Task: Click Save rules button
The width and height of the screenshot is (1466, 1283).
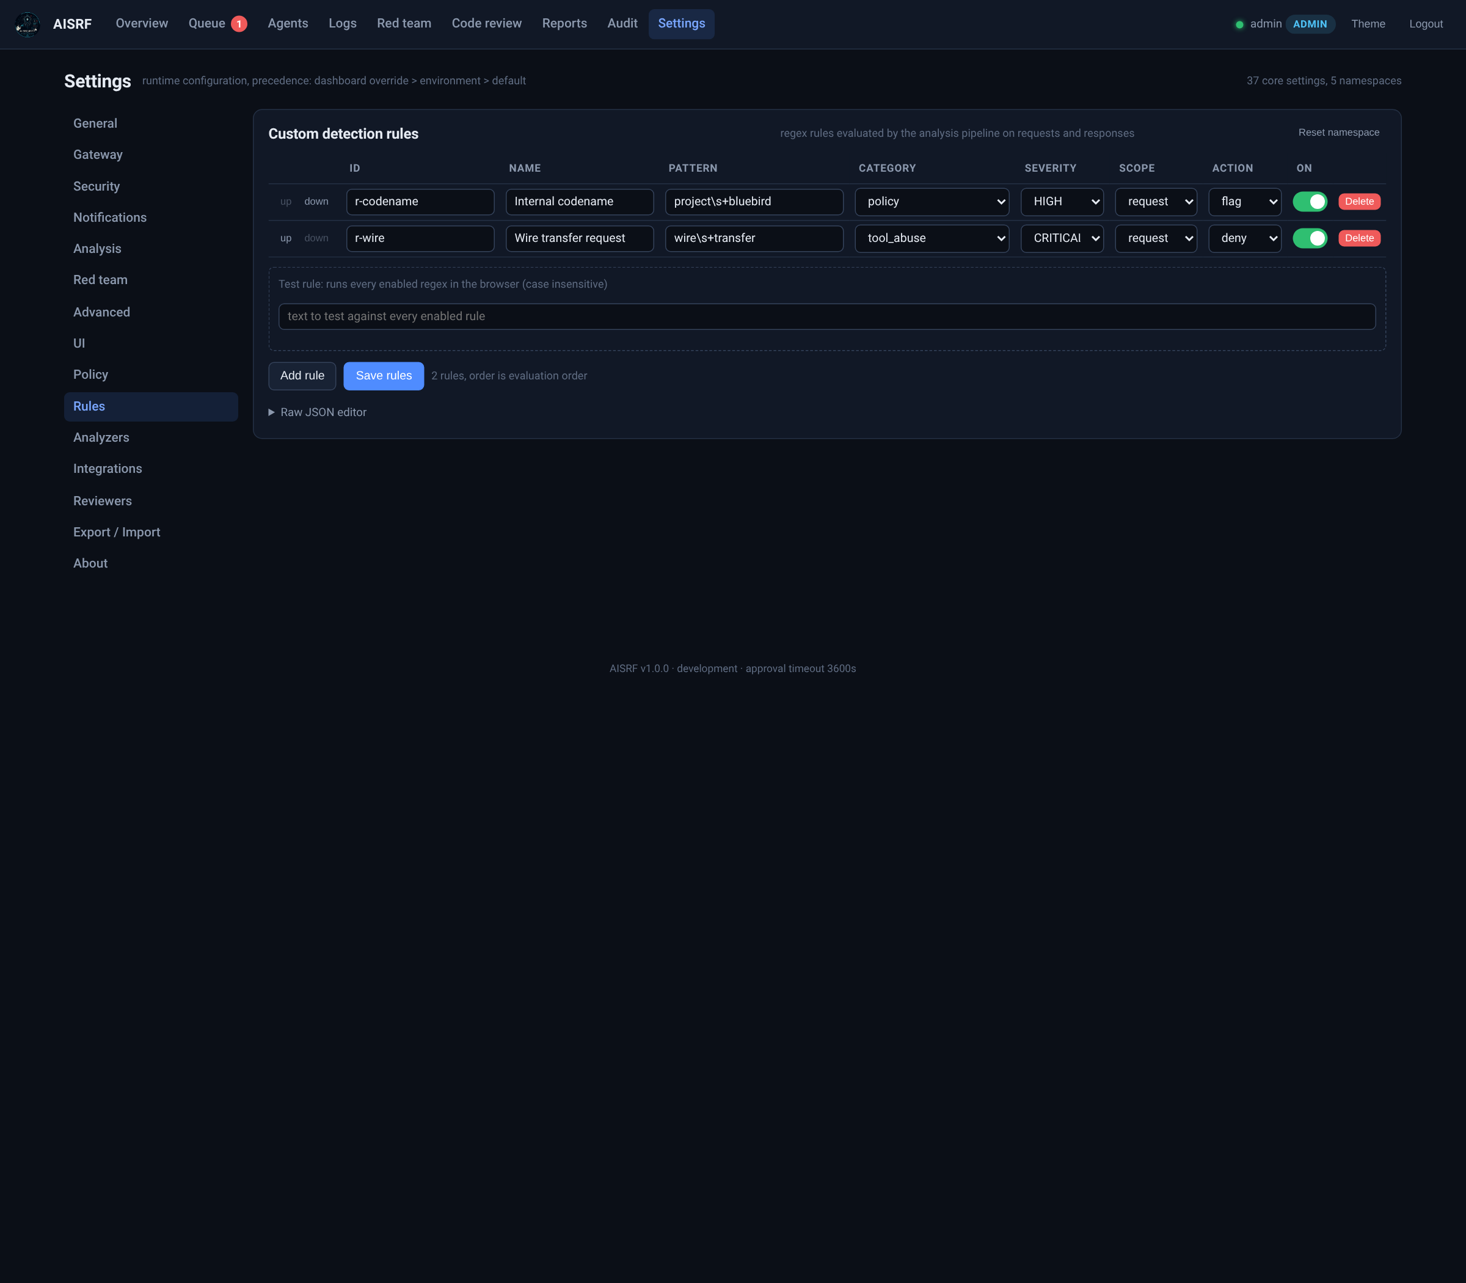Action: 384,376
